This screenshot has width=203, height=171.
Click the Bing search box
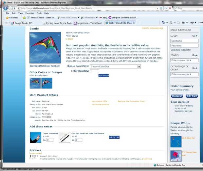coord(189,8)
